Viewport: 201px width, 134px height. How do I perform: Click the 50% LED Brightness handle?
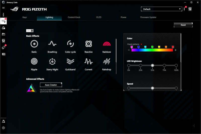pos(153,66)
